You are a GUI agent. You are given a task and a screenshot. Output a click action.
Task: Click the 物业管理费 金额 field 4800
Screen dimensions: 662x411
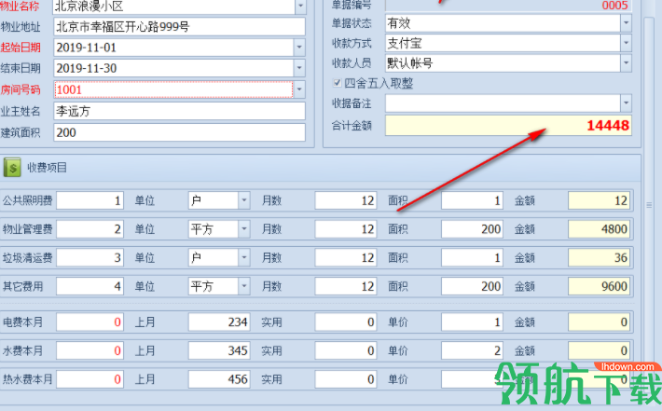click(x=600, y=229)
